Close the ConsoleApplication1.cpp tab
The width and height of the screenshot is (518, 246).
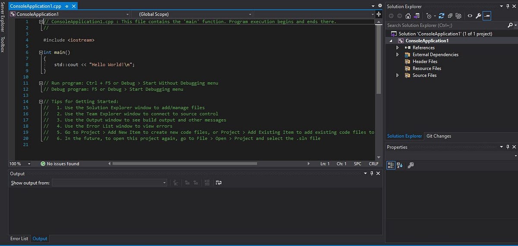click(x=73, y=6)
